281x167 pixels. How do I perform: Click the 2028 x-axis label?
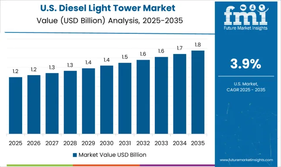click(x=70, y=143)
